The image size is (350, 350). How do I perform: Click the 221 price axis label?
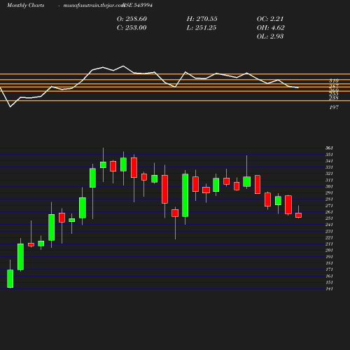[329, 237]
